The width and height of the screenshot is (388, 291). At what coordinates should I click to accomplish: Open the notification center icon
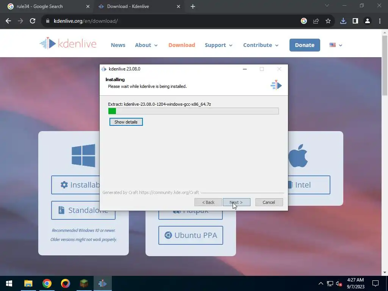coord(375,283)
